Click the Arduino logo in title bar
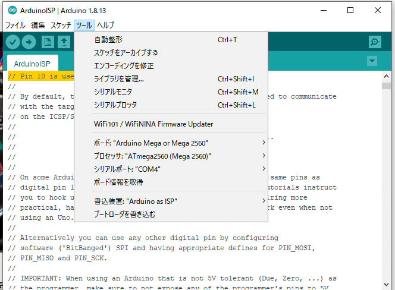Image resolution: width=395 pixels, height=290 pixels. 12,10
